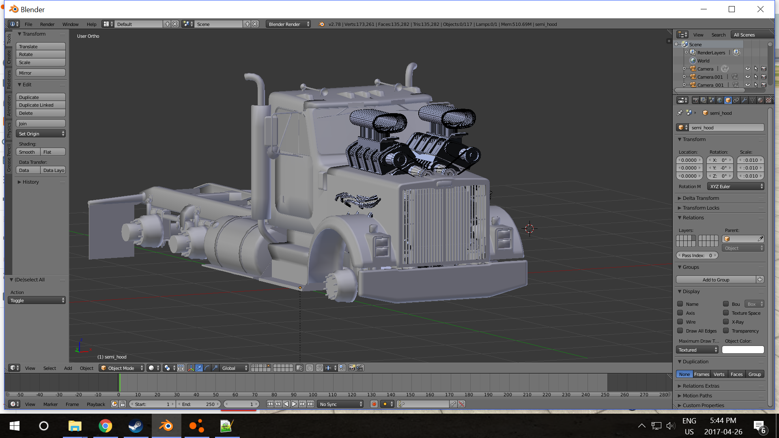The height and width of the screenshot is (438, 779).
Task: Enable the X-Ray checkbox
Action: coord(726,322)
